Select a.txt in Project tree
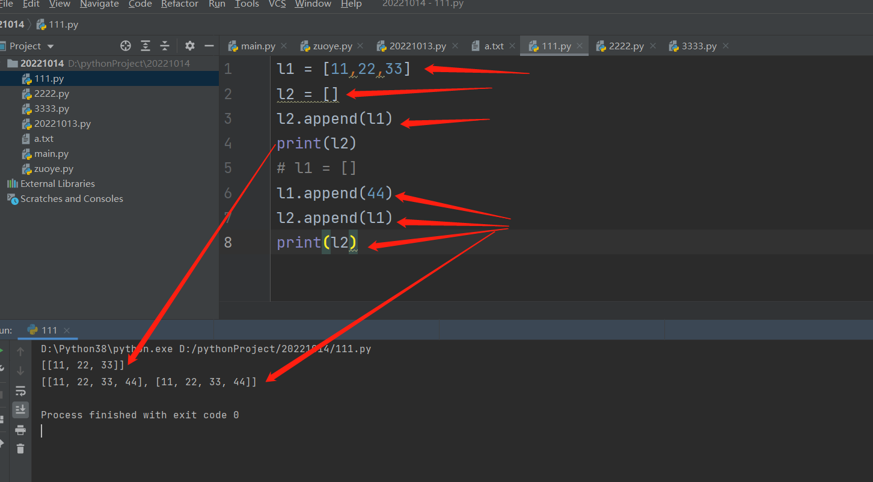 click(109, 139)
